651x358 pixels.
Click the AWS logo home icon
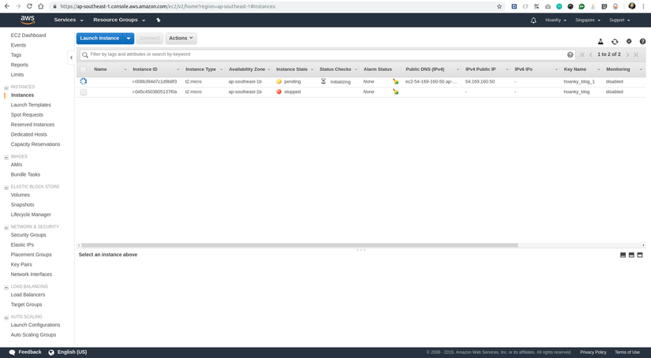[28, 20]
